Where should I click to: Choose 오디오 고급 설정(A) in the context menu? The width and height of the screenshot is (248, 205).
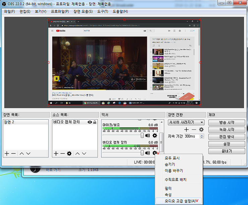179,201
